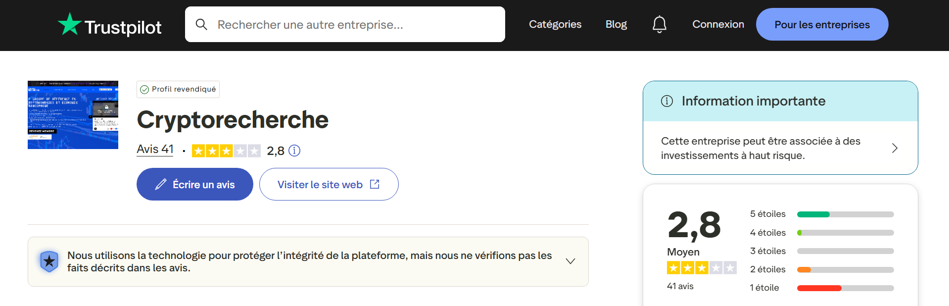This screenshot has height=306, width=949.
Task: Open the notifications bell
Action: click(660, 24)
